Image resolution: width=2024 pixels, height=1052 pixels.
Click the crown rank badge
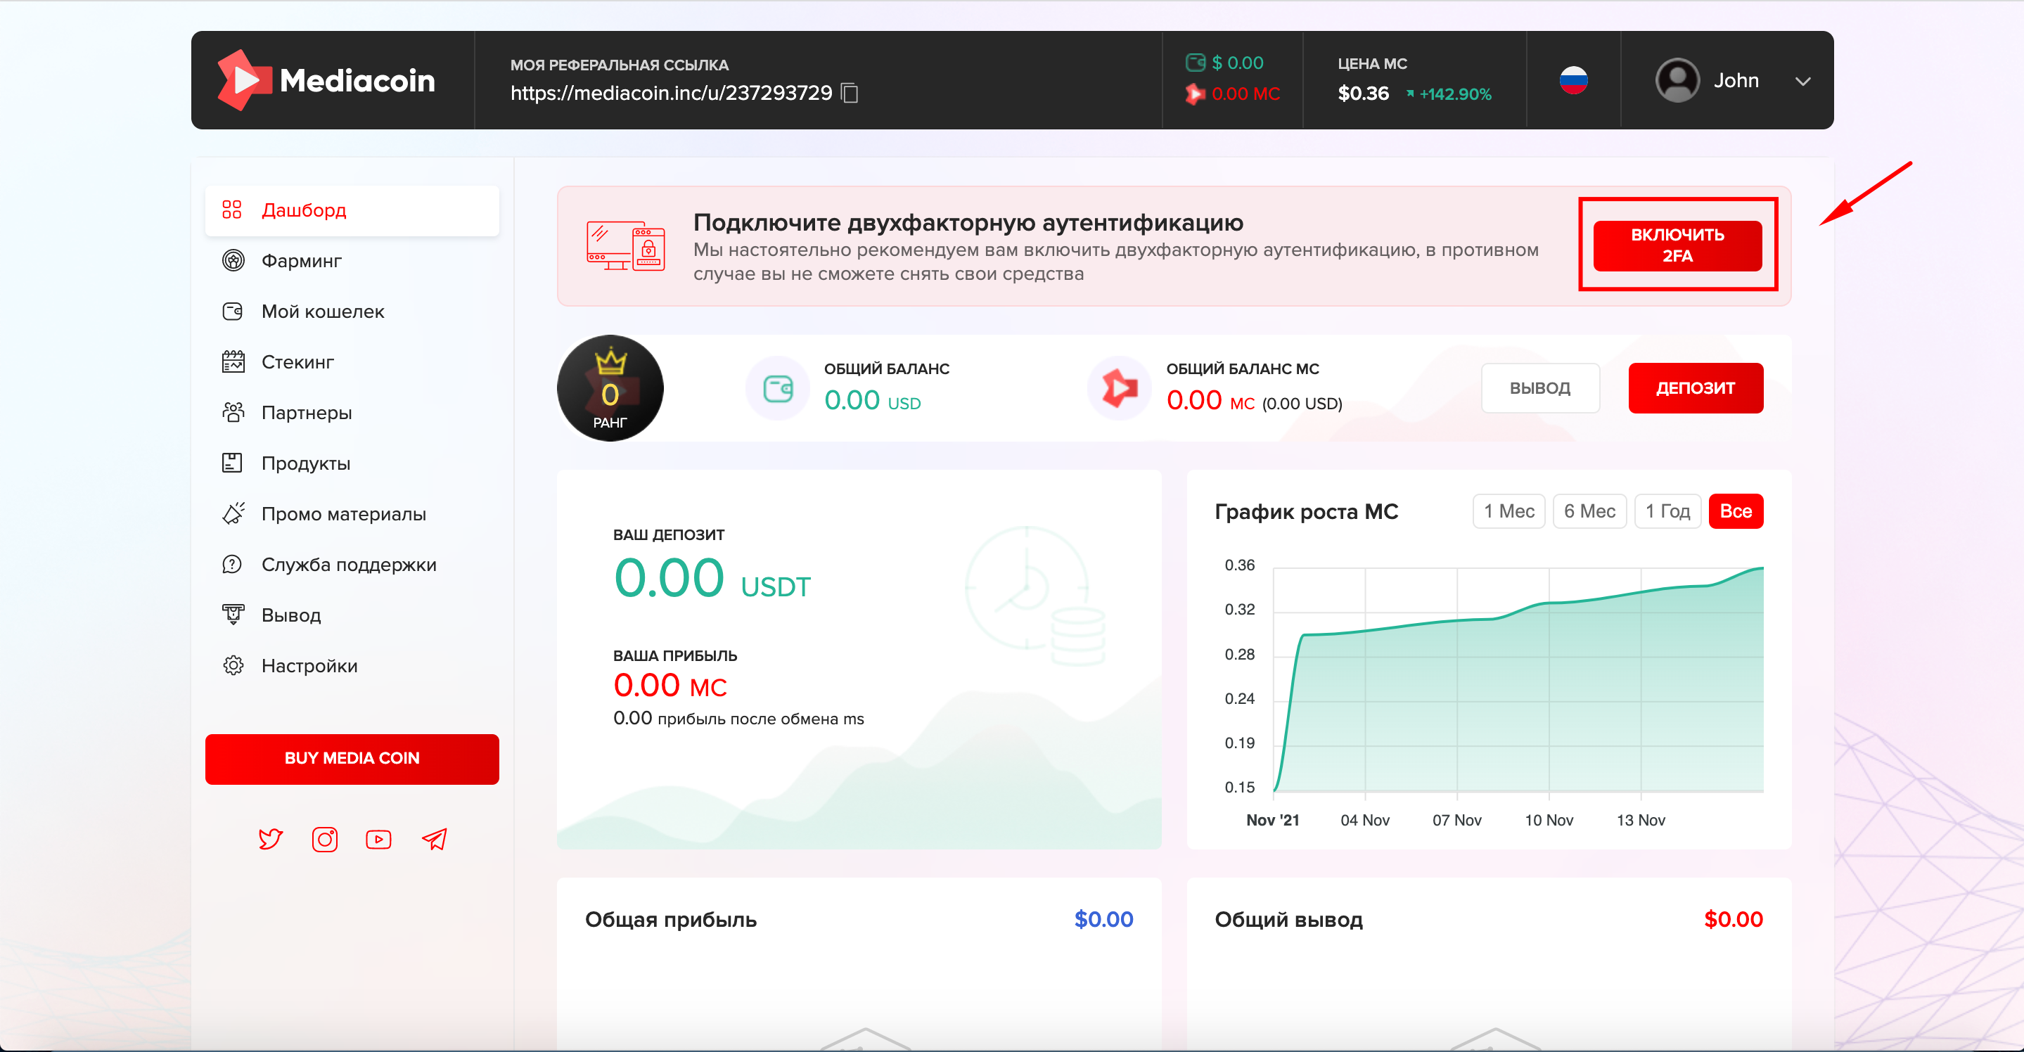coord(610,388)
